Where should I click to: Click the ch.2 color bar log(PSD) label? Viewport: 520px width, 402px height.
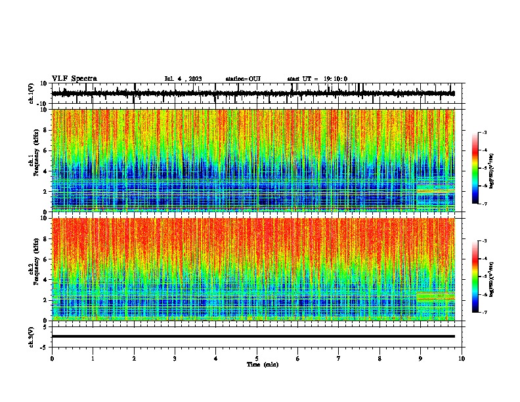[x=491, y=279]
